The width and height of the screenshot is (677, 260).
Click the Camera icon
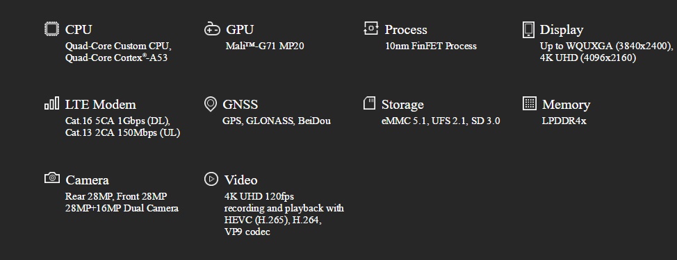(x=52, y=177)
